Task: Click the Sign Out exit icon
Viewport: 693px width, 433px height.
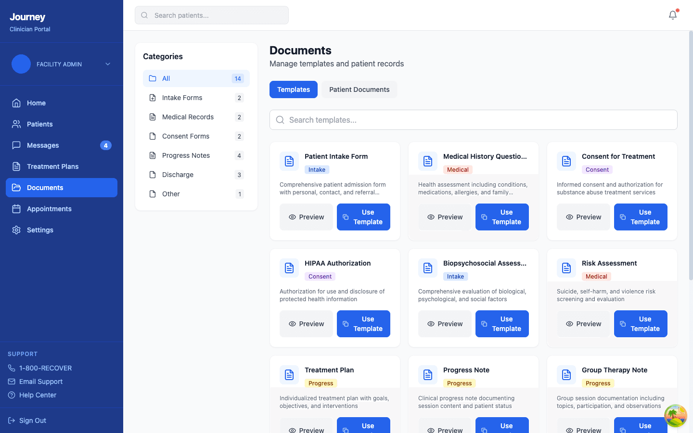Action: click(11, 420)
